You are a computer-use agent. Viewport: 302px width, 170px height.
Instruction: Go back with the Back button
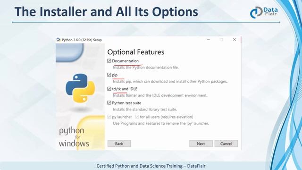119,144
